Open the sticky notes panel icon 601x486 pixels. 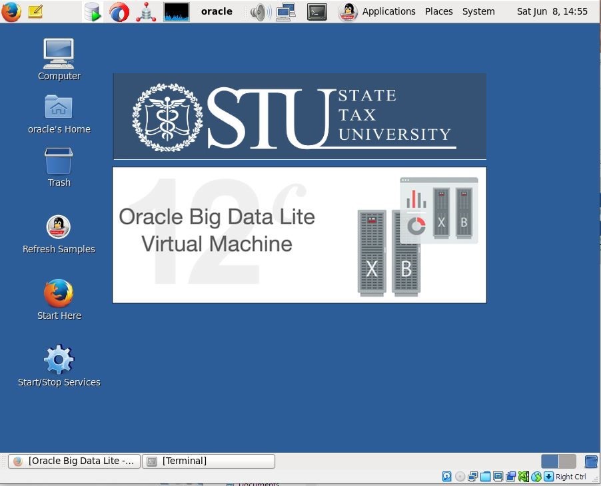coord(35,11)
